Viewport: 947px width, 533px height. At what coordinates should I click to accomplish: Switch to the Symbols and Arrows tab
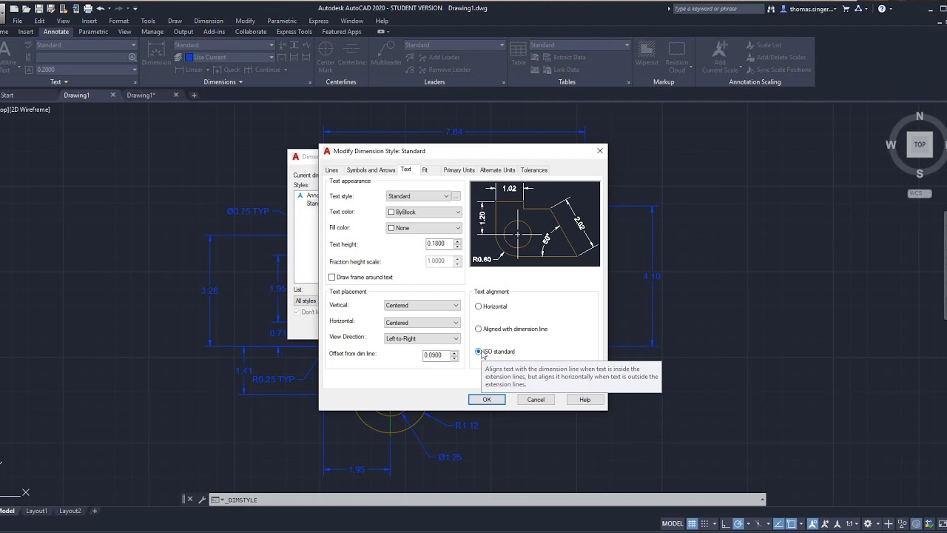pos(371,170)
